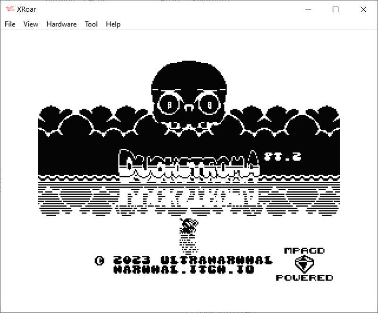Open the Help menu

point(113,24)
